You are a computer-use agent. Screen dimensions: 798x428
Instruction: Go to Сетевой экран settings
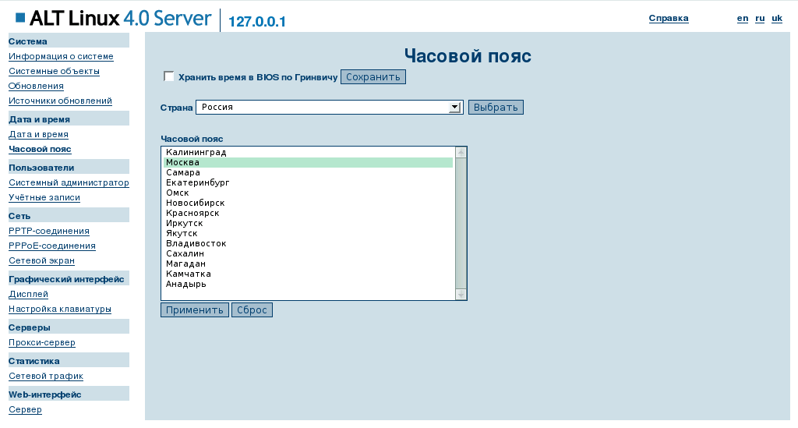click(x=41, y=260)
